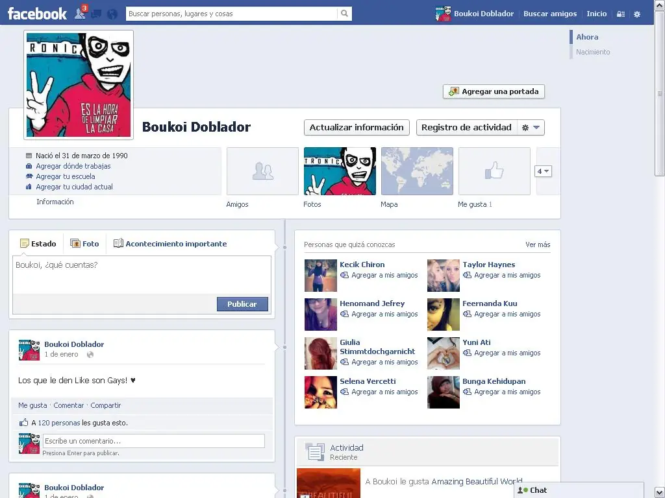Screen dimensions: 665x498
Task: Click Información link under profile details
Action: pyautogui.click(x=55, y=202)
